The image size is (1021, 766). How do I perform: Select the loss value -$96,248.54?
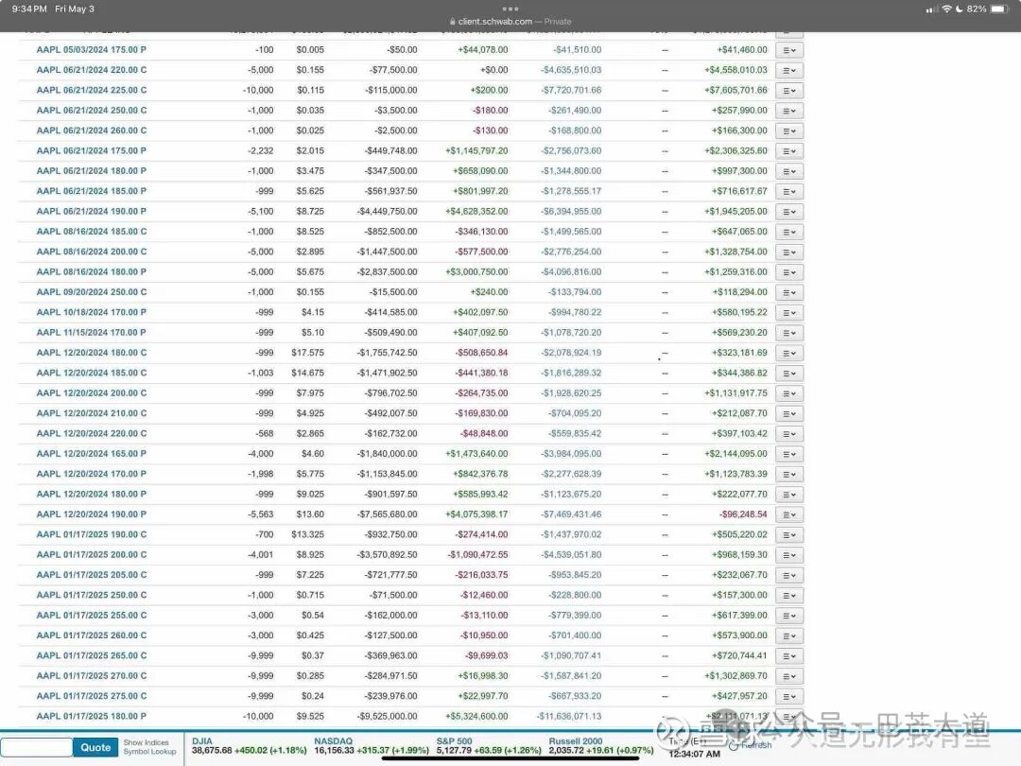pyautogui.click(x=743, y=514)
